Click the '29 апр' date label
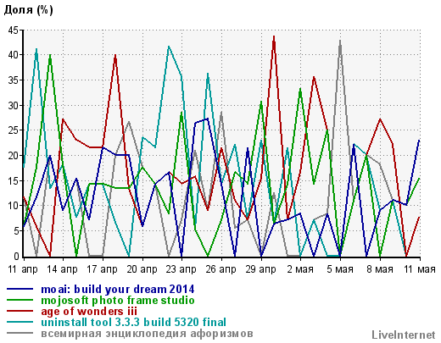The height and width of the screenshot is (343, 441). click(x=260, y=269)
